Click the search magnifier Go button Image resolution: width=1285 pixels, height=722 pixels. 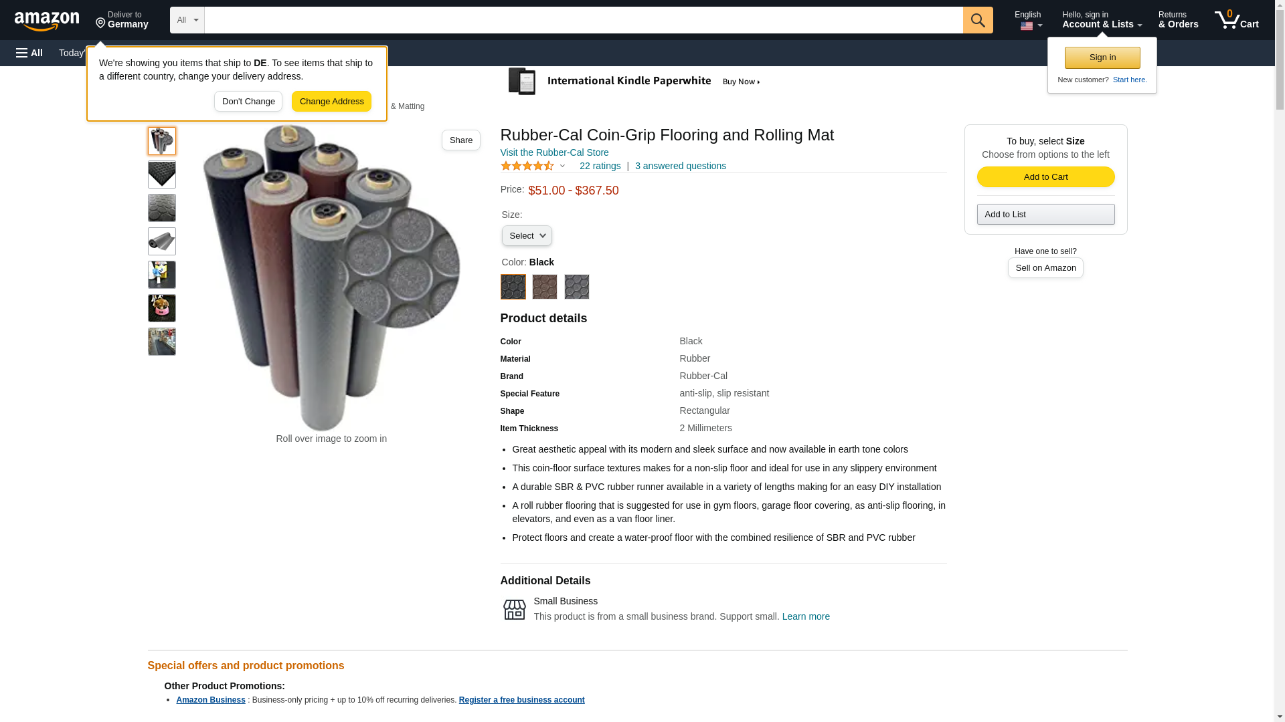pos(977,20)
